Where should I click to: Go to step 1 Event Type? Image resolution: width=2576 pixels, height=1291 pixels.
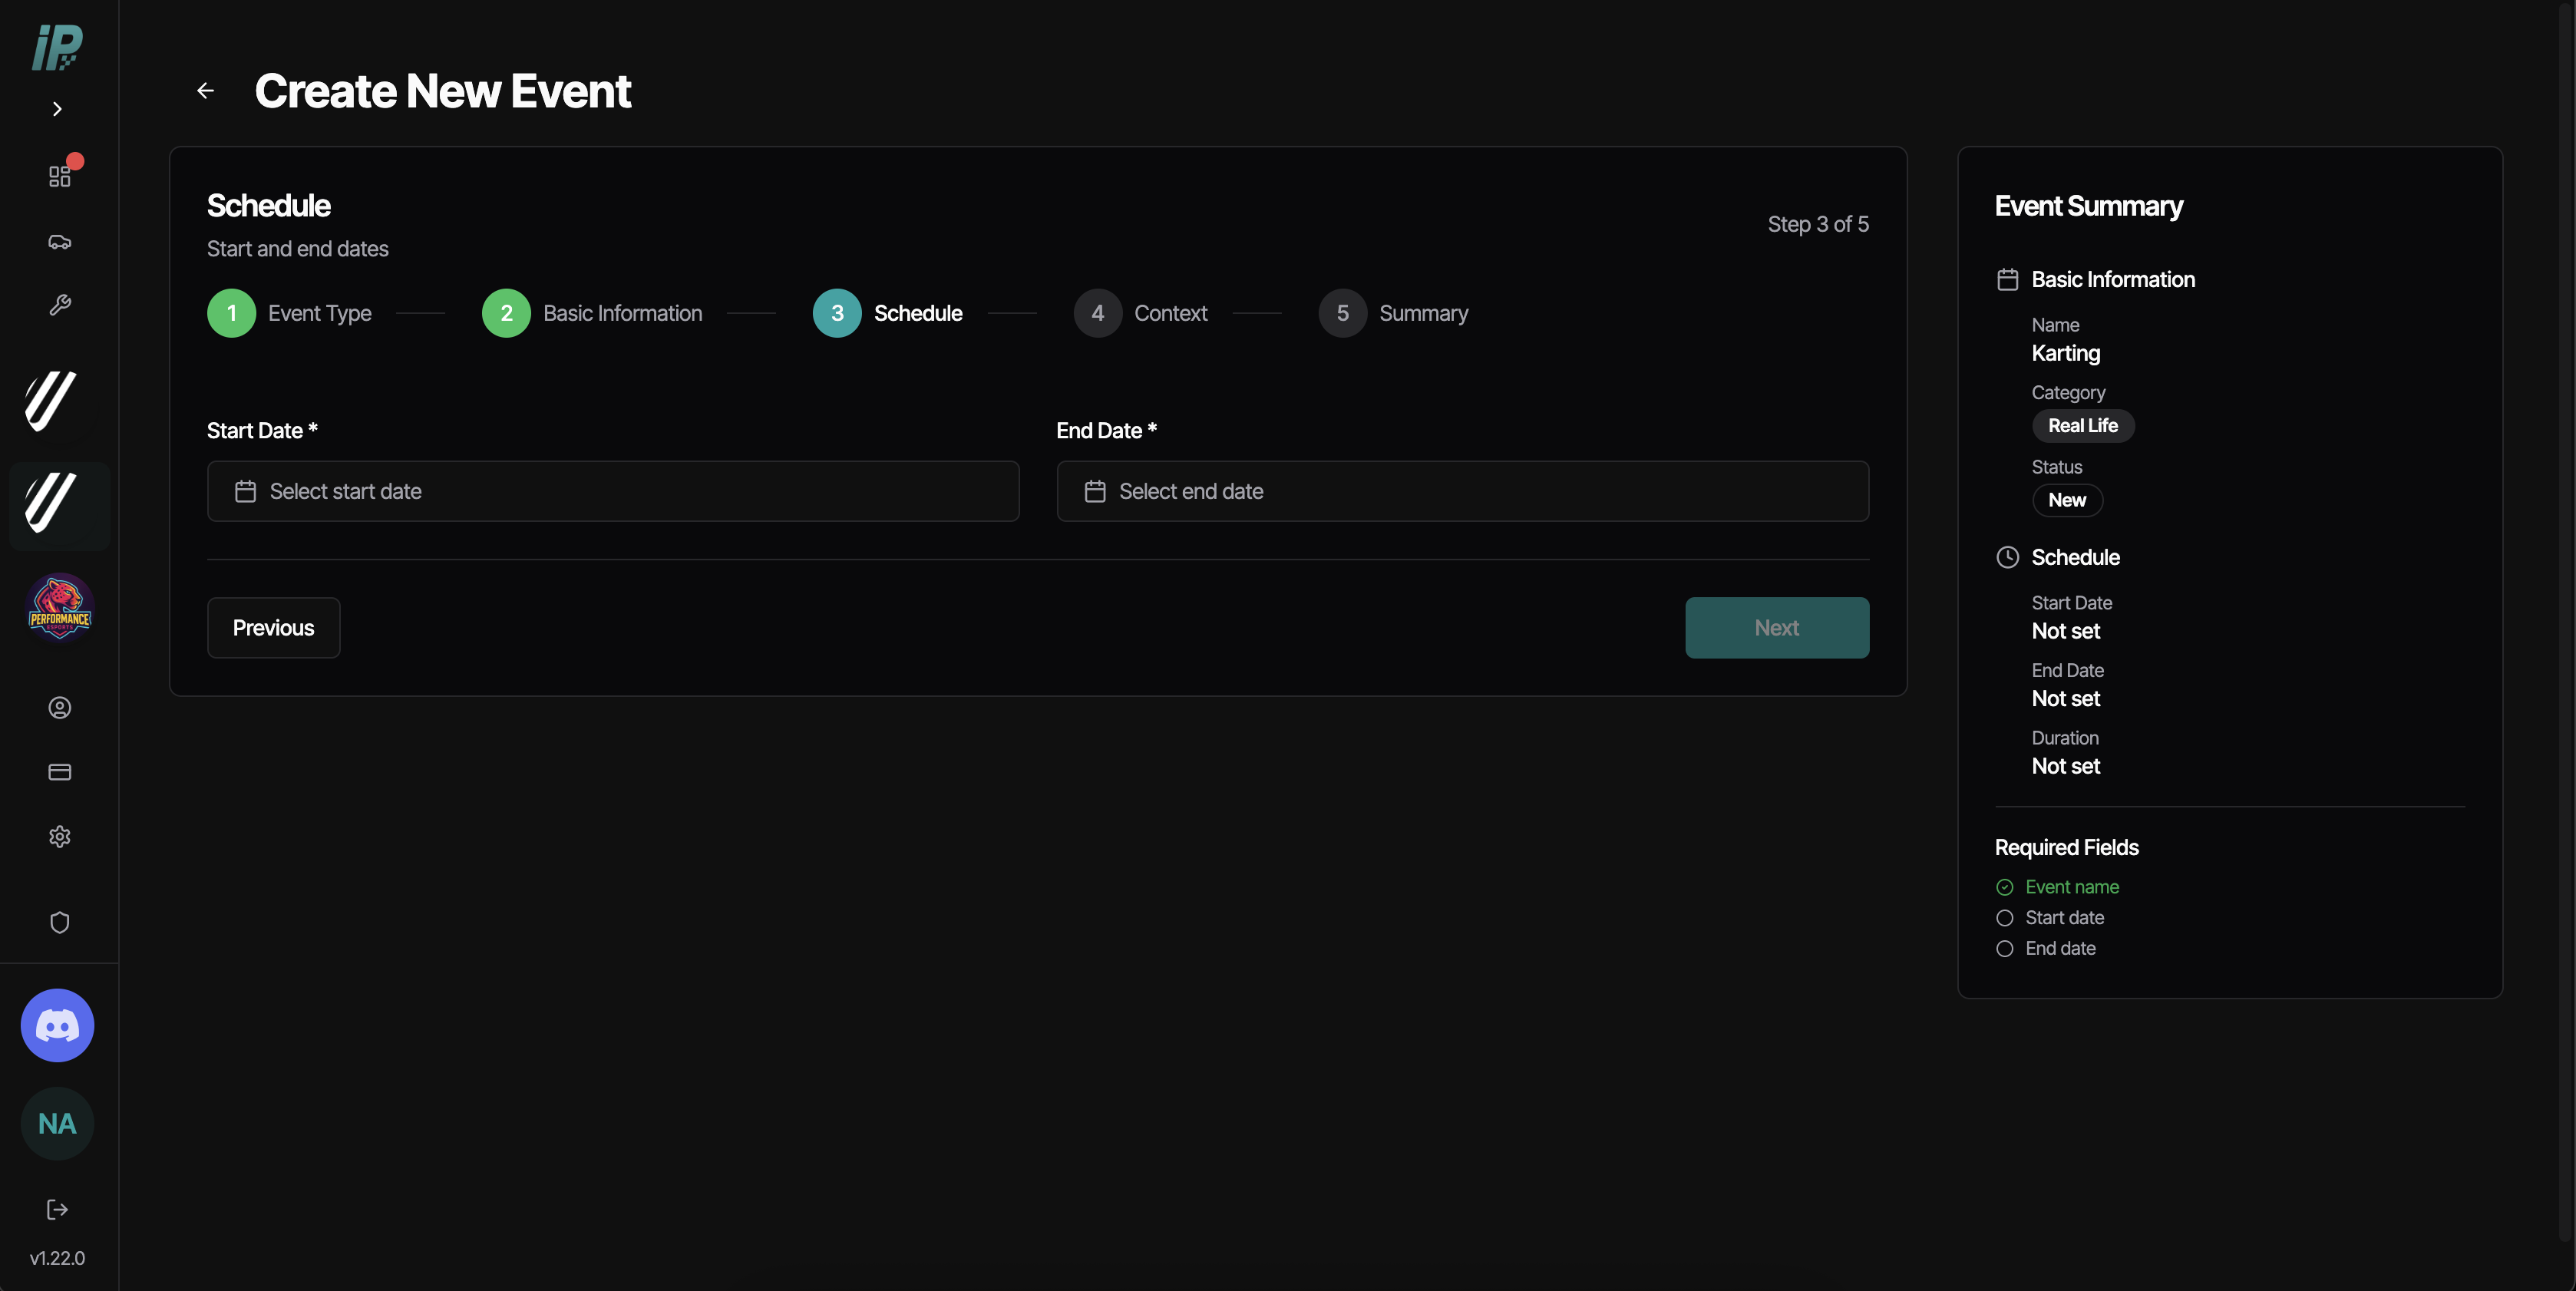289,313
